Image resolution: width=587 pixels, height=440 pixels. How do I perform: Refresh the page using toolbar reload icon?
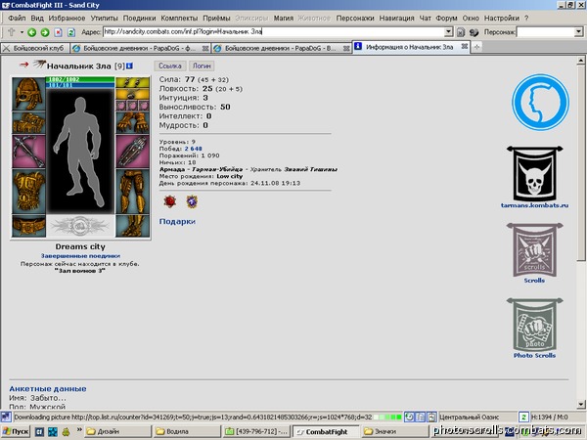pos(71,32)
